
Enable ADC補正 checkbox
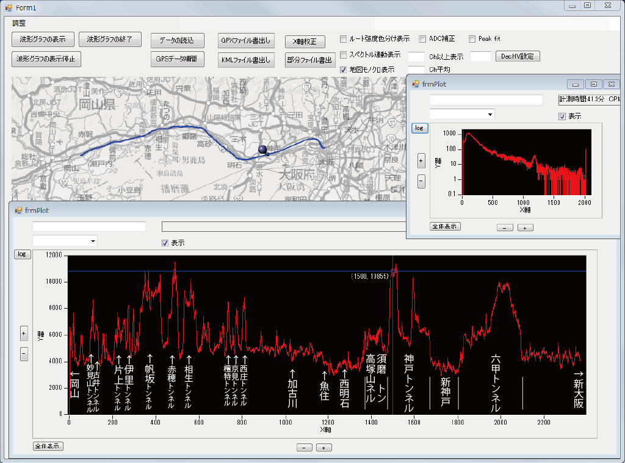[422, 39]
